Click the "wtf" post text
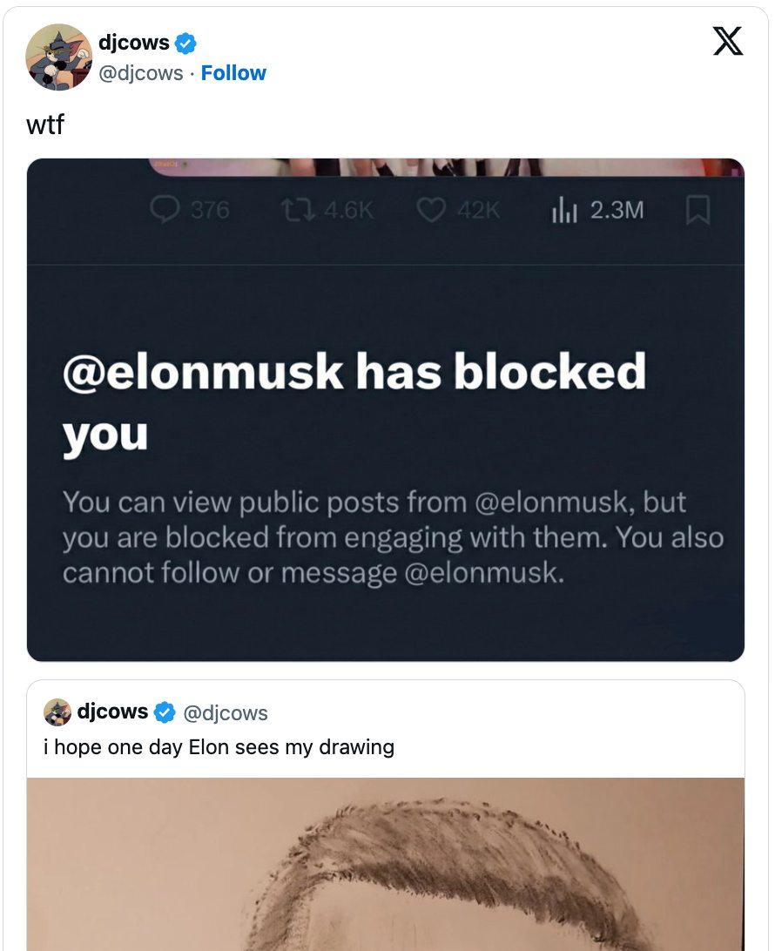The image size is (775, 951). [x=44, y=125]
